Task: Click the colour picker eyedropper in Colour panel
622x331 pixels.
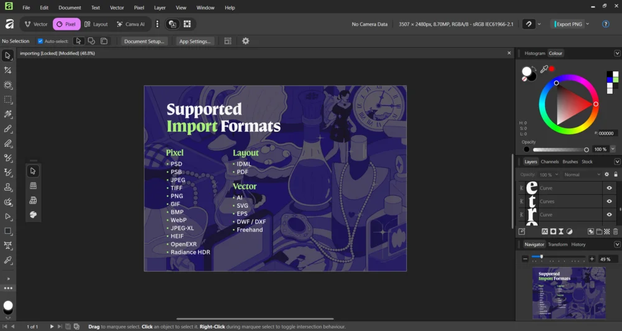Action: [x=544, y=69]
